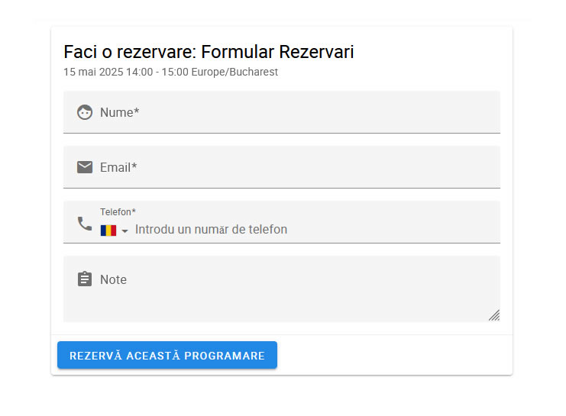Screen dimensions: 566x416
Task: Click the clipboard icon beside Note
Action: point(85,279)
